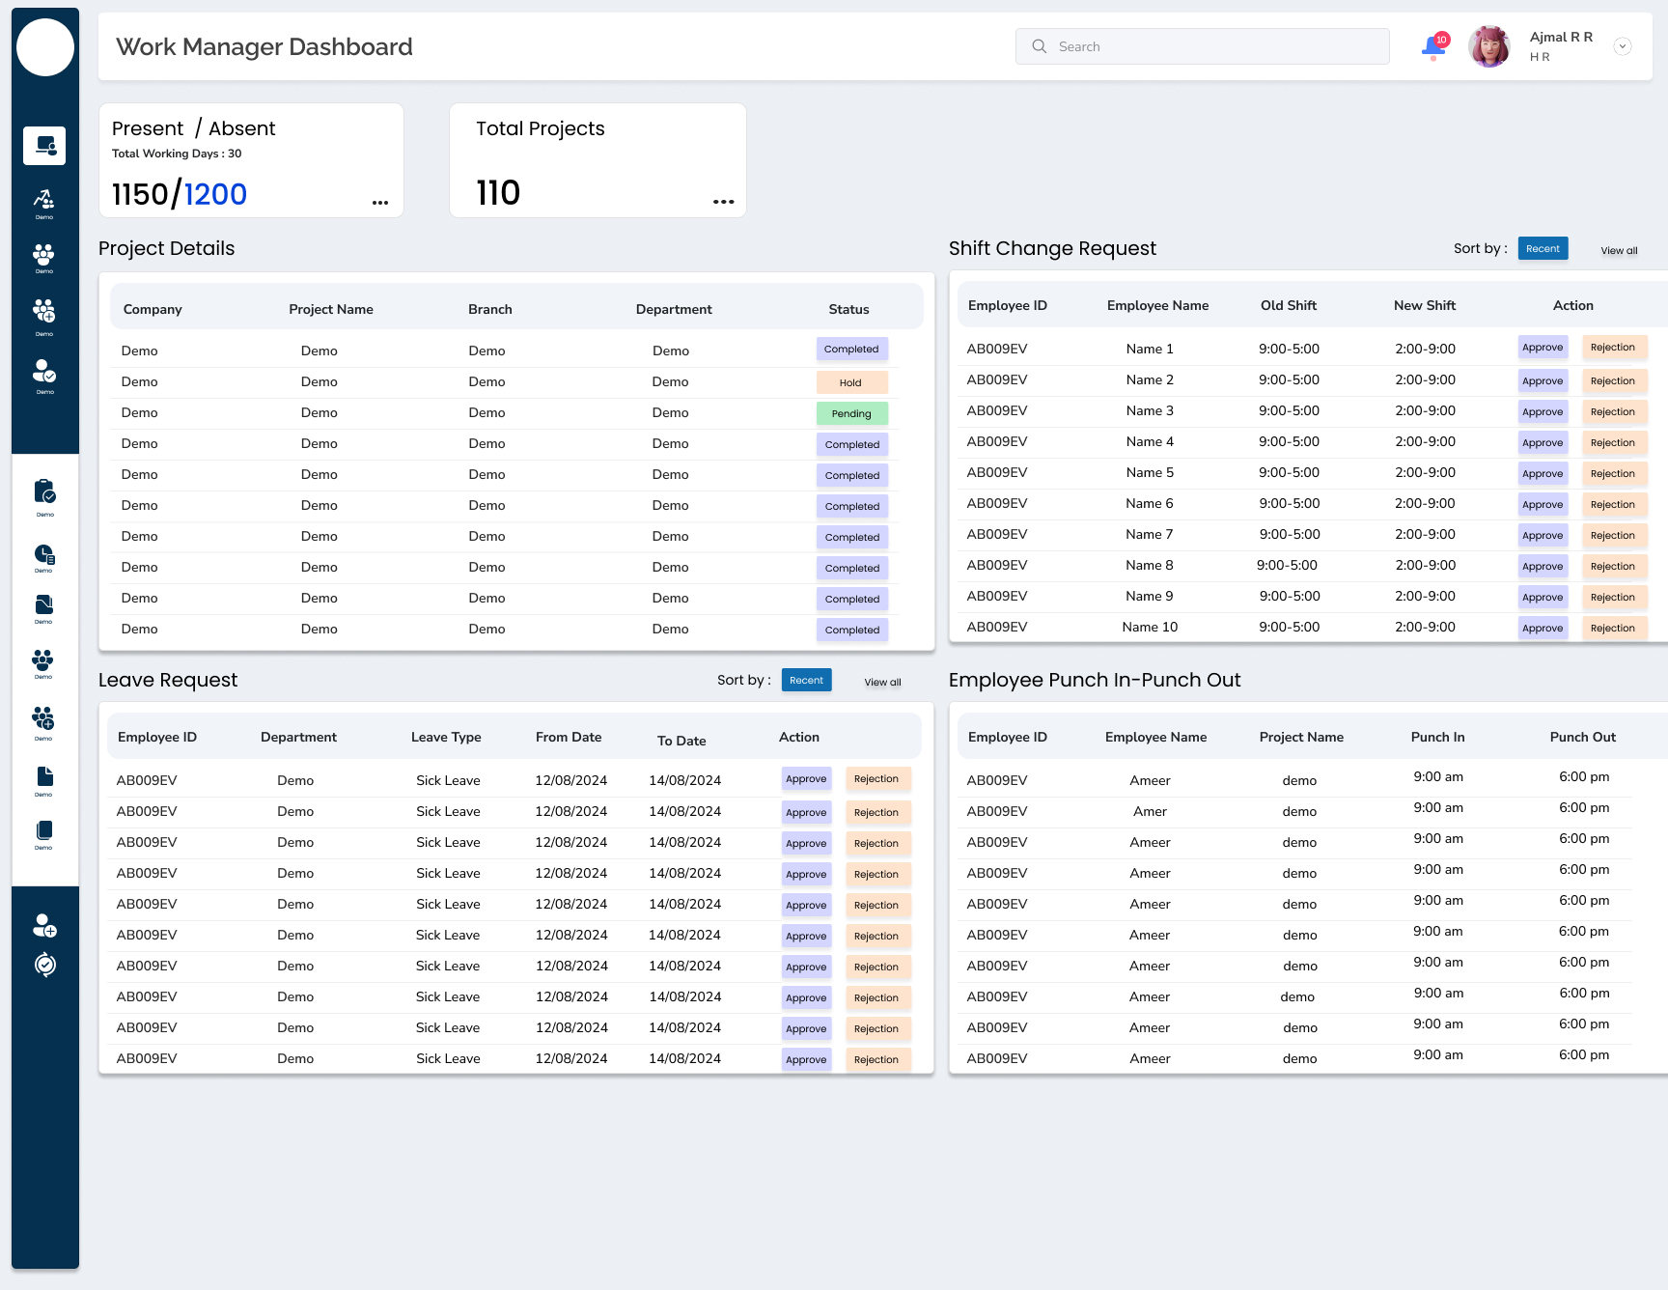Click the Search input field
The height and width of the screenshot is (1290, 1668).
[x=1203, y=46]
